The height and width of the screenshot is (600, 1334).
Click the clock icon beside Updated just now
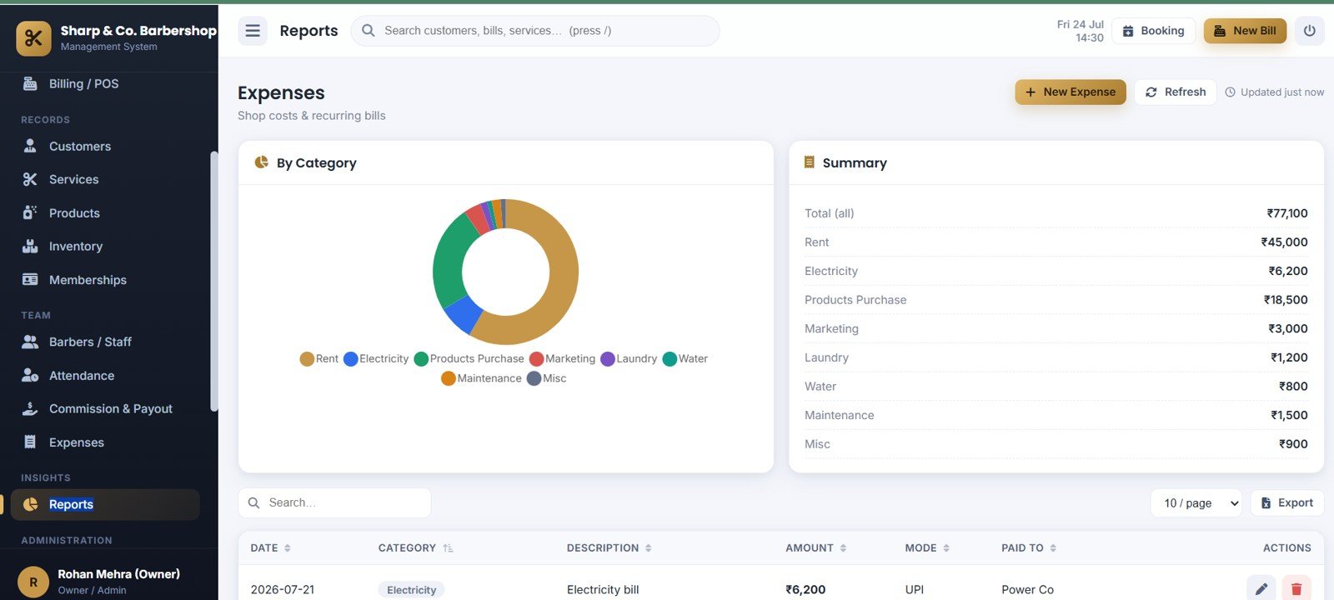coord(1230,92)
